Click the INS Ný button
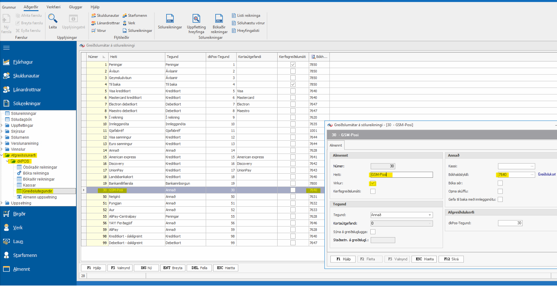 [x=146, y=268]
